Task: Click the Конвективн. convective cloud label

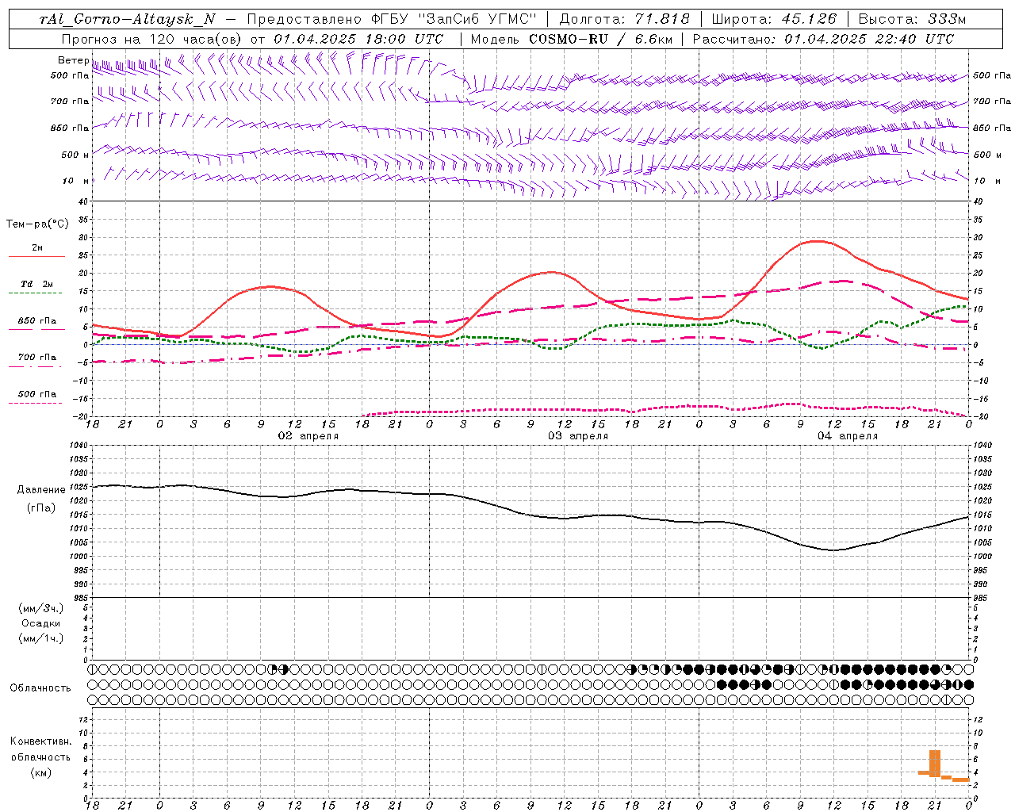Action: pyautogui.click(x=40, y=741)
